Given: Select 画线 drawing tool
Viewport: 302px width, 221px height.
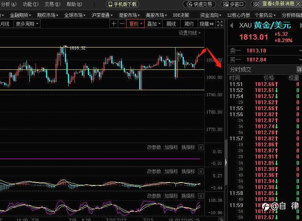Looking at the screenshot, I should 171,24.
